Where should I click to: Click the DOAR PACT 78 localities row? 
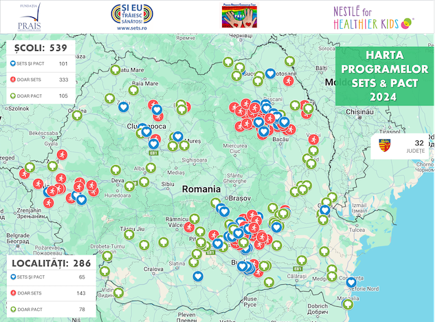[52, 310]
